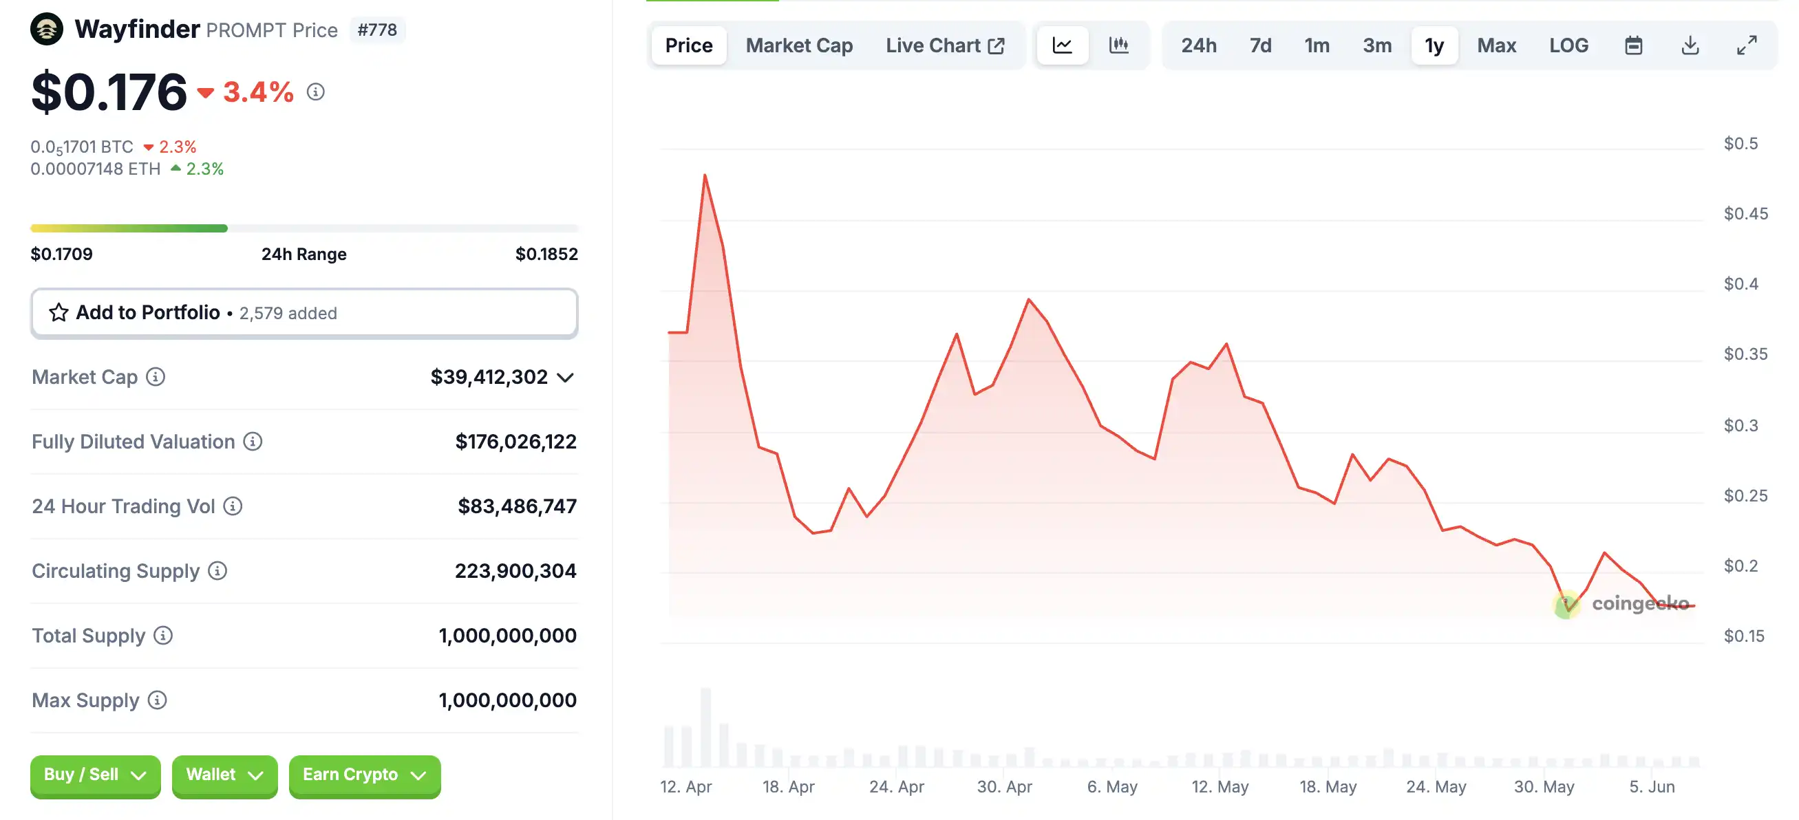The image size is (1799, 820).
Task: Download chart data icon
Action: coord(1690,45)
